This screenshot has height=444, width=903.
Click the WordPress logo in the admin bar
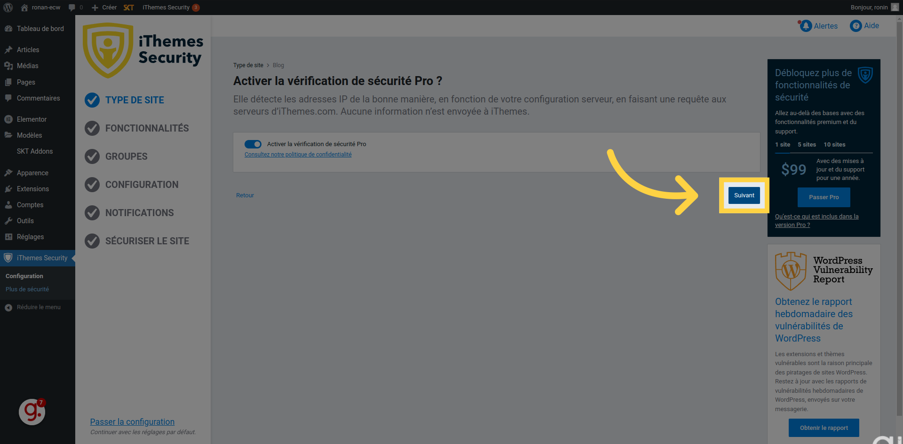(8, 8)
